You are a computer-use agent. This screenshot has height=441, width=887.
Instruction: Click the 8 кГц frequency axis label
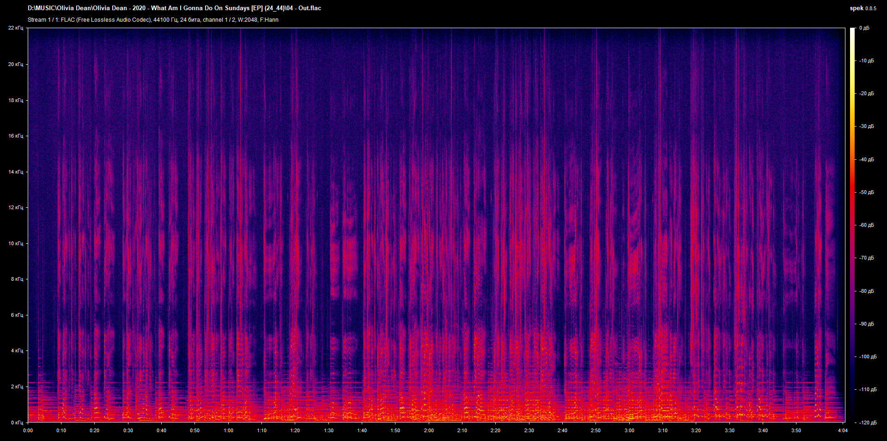pos(17,279)
